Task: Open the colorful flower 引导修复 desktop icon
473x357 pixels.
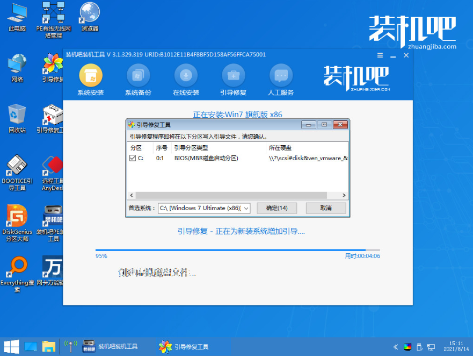Action: [x=53, y=68]
